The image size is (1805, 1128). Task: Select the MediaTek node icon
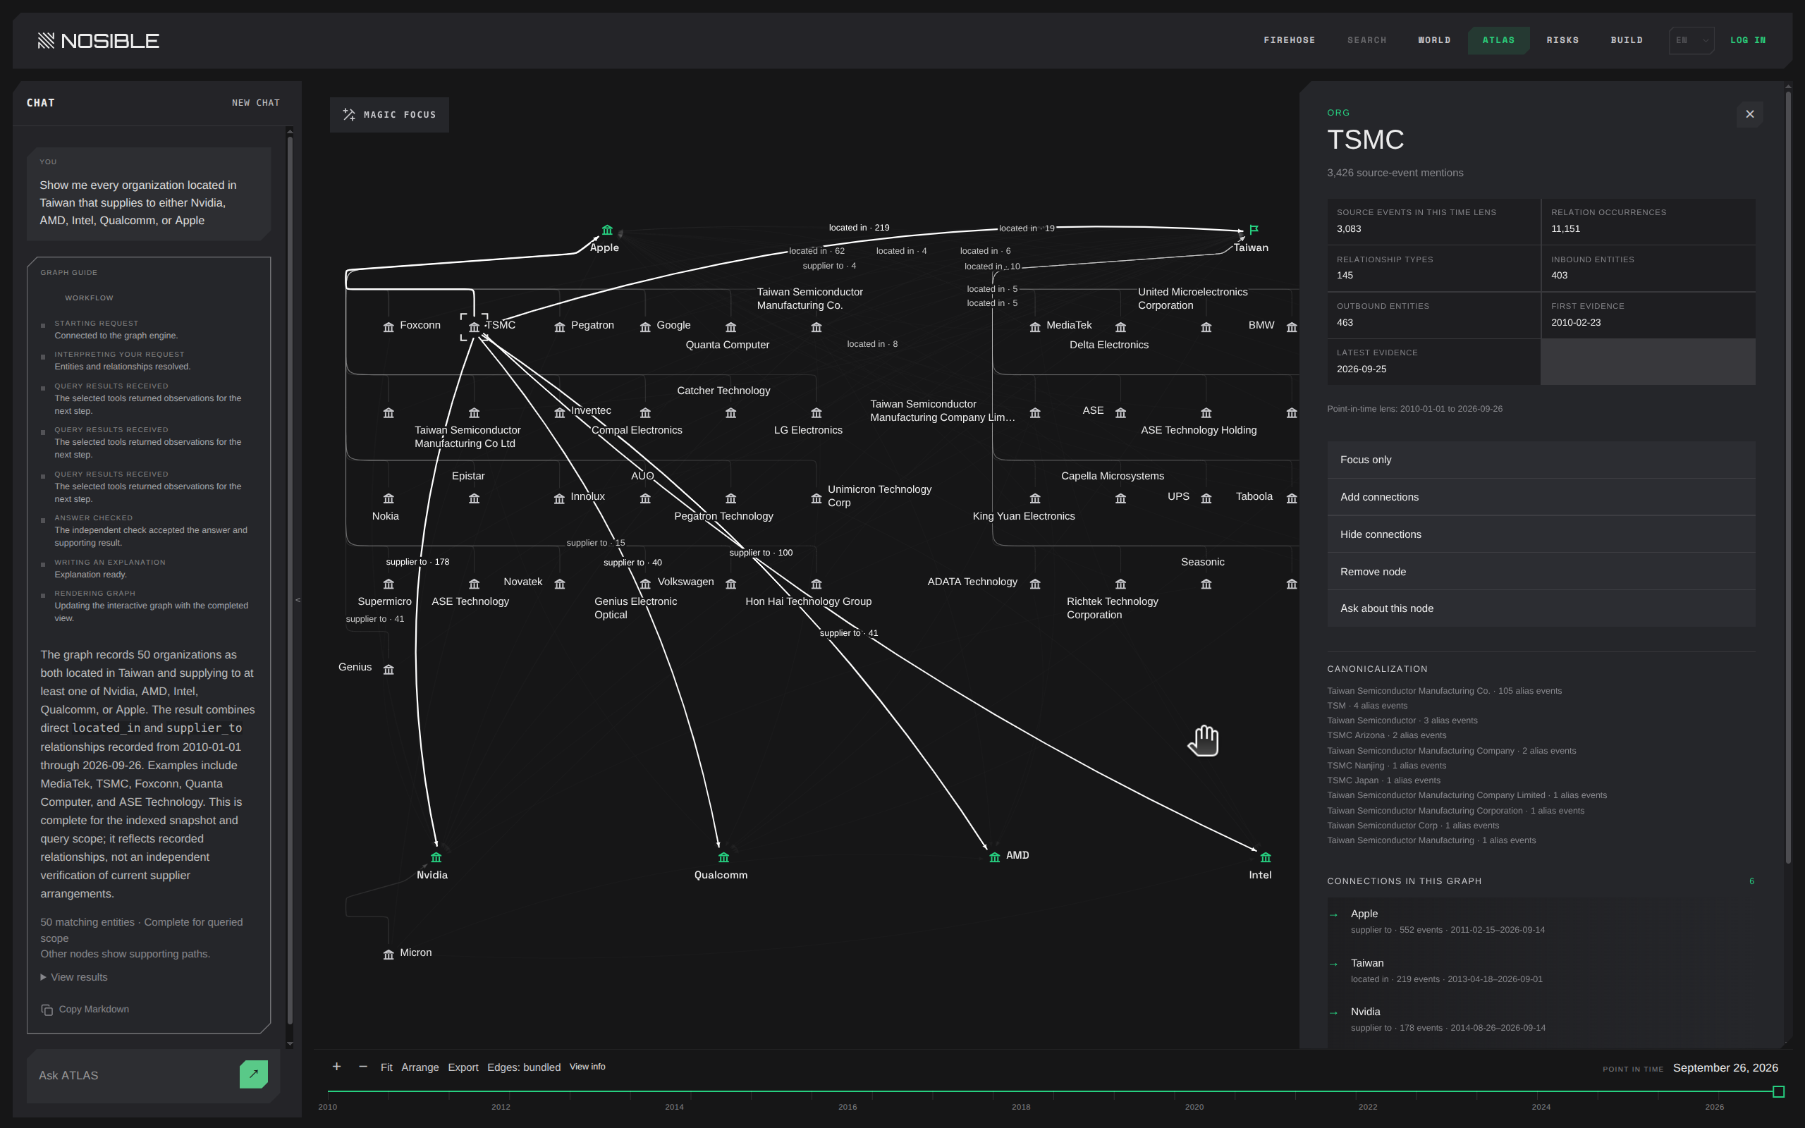(1035, 326)
